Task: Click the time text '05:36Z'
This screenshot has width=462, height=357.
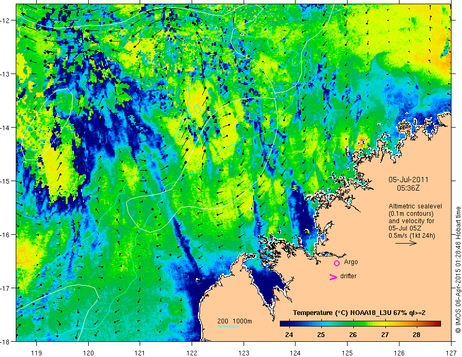Action: pos(408,188)
